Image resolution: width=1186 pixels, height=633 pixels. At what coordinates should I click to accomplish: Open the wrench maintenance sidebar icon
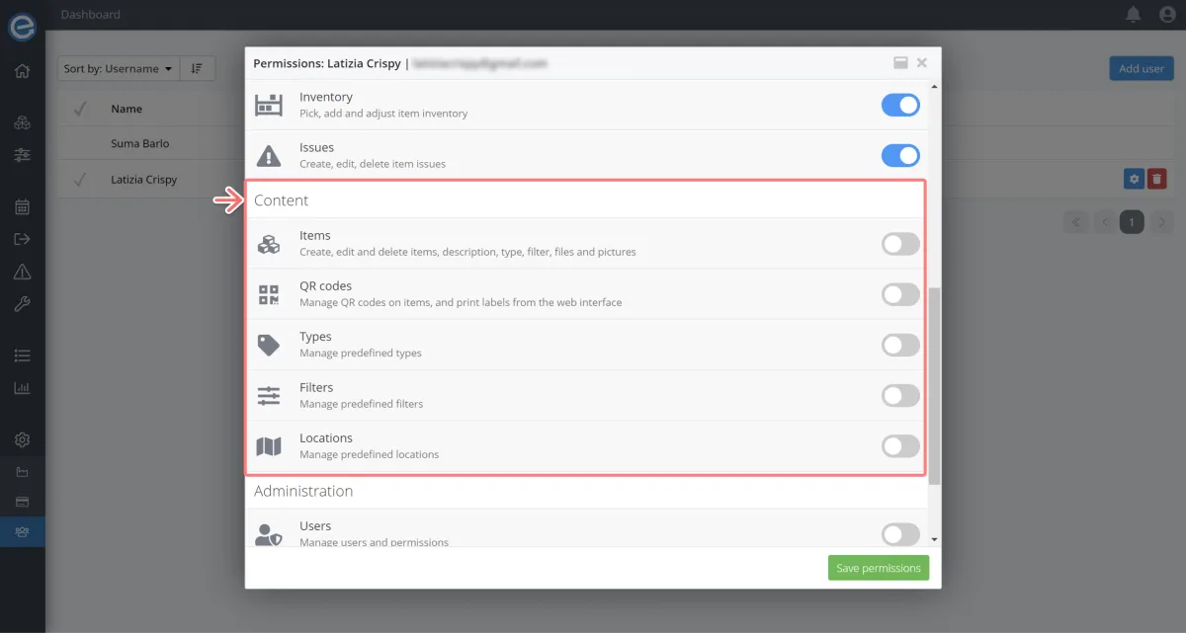coord(22,304)
